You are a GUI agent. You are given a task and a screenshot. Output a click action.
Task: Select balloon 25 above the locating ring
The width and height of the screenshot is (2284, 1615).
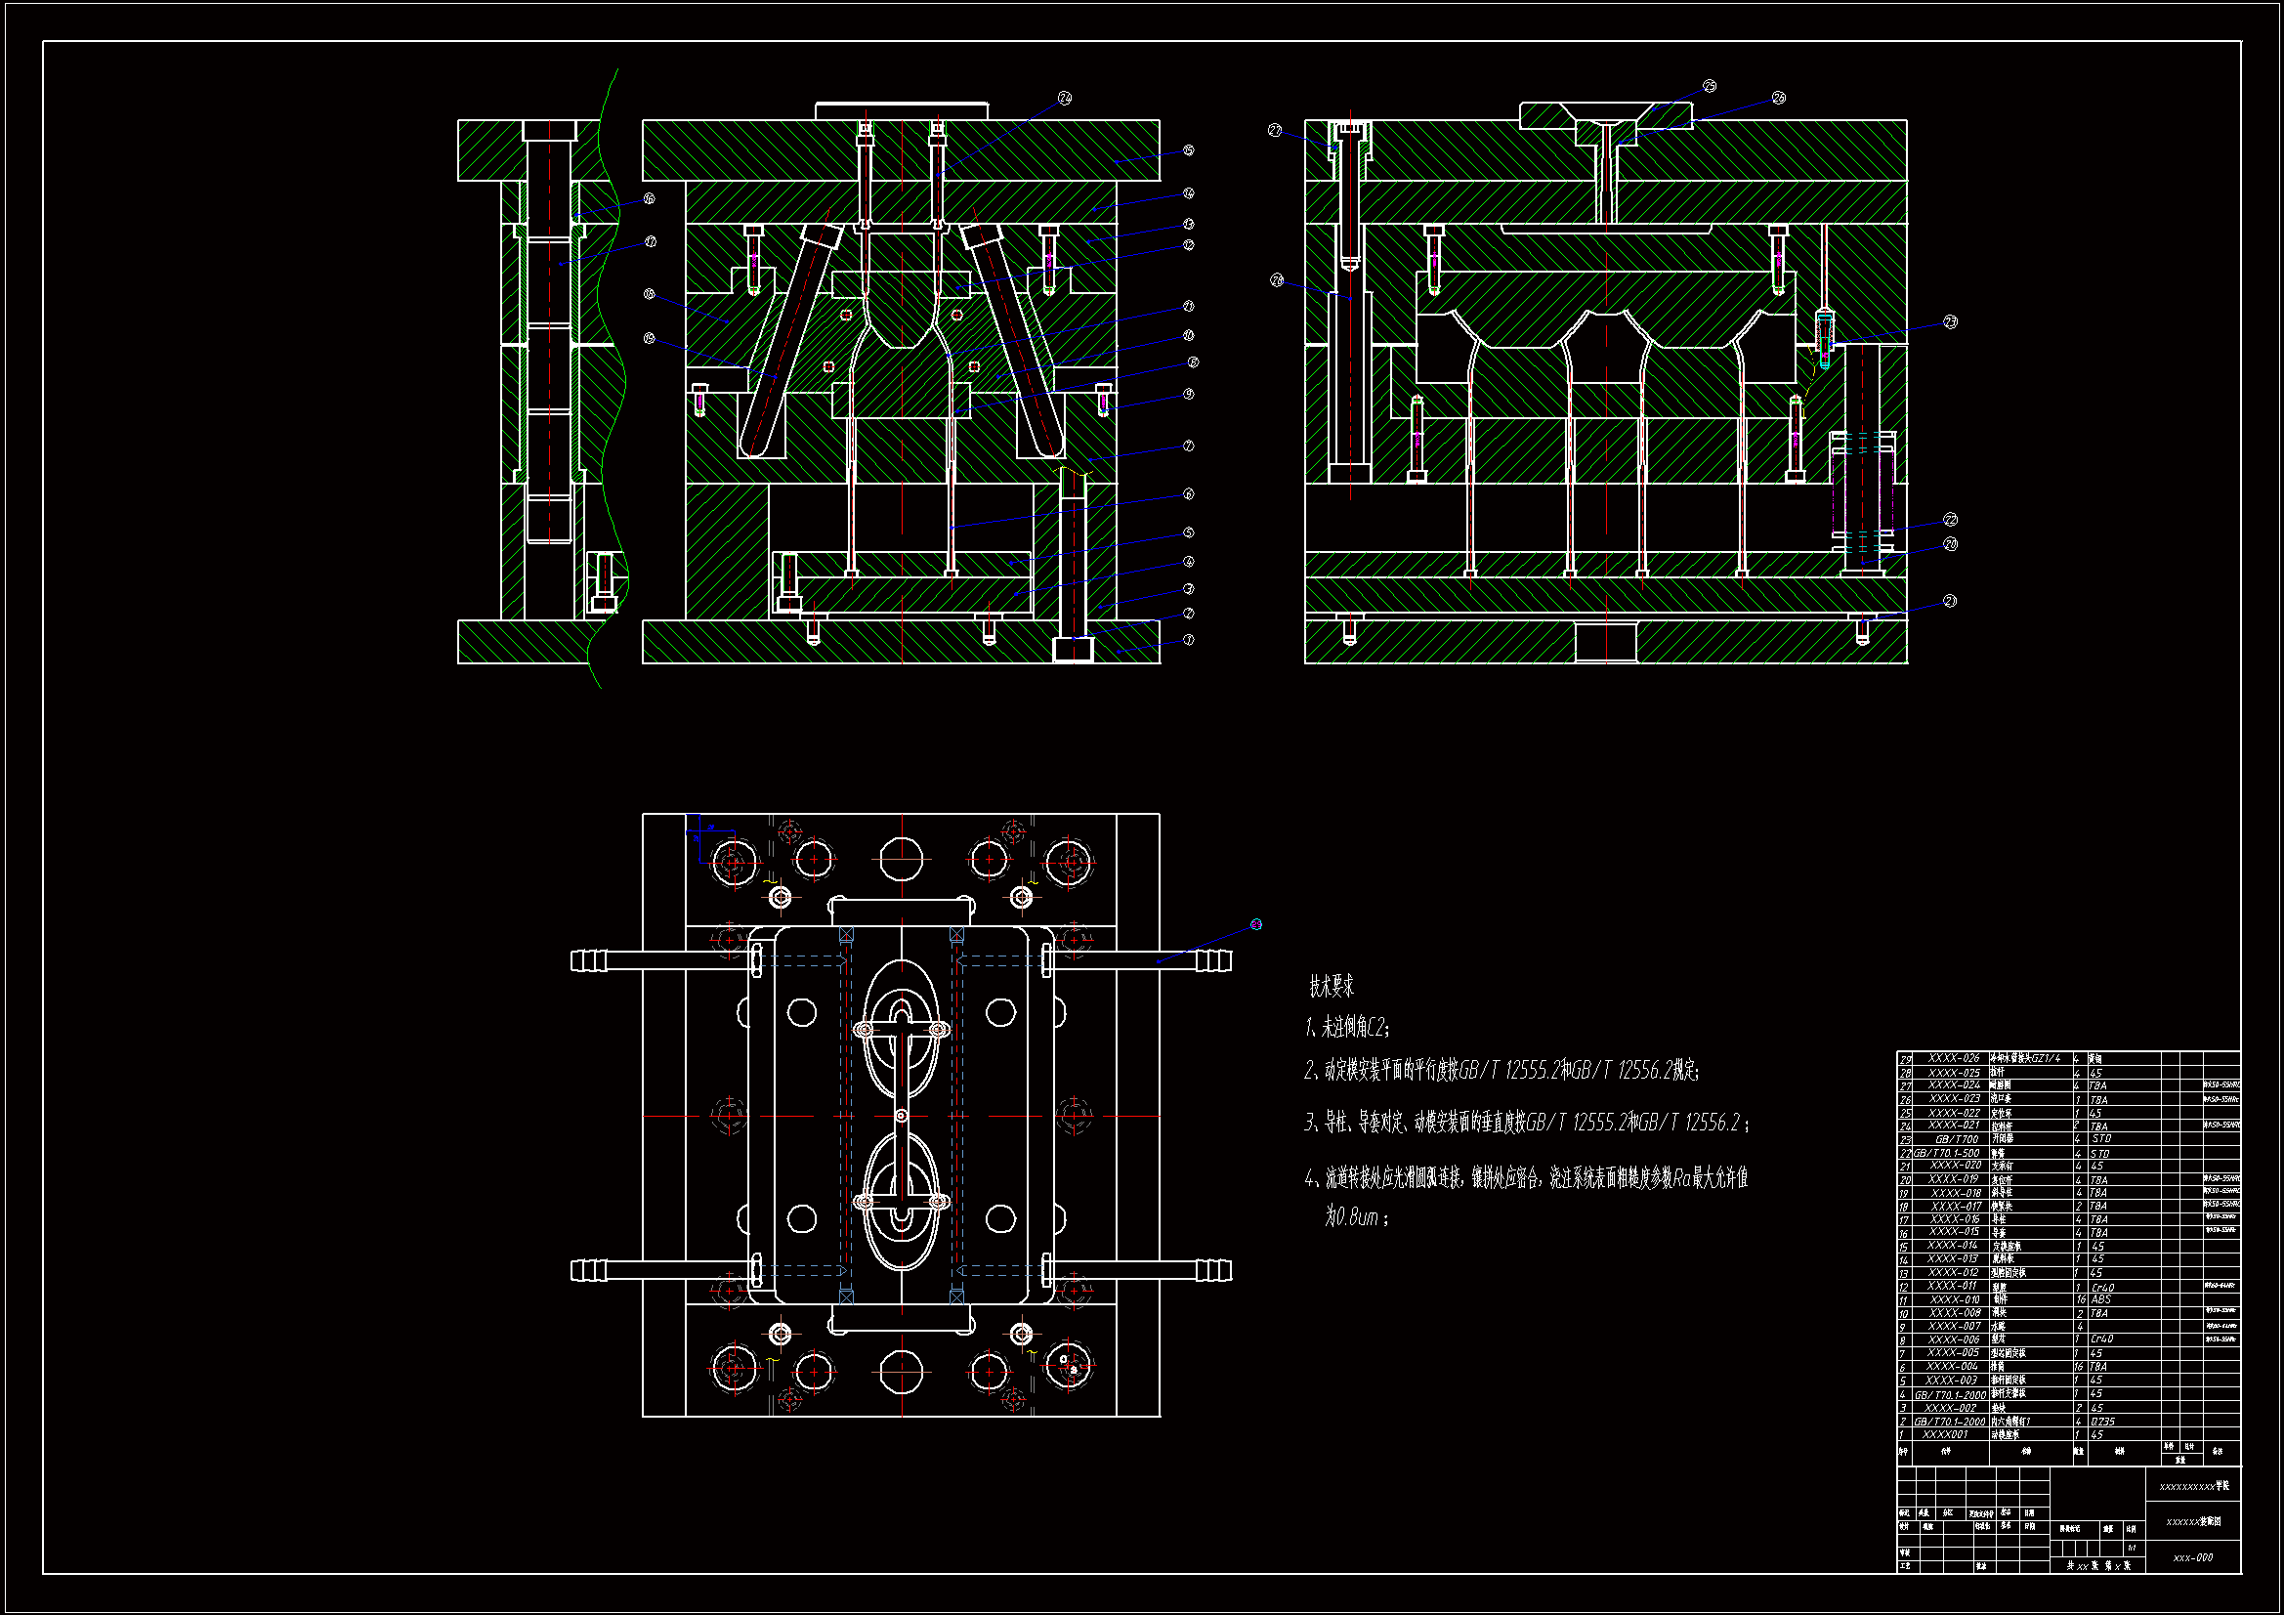(1709, 87)
